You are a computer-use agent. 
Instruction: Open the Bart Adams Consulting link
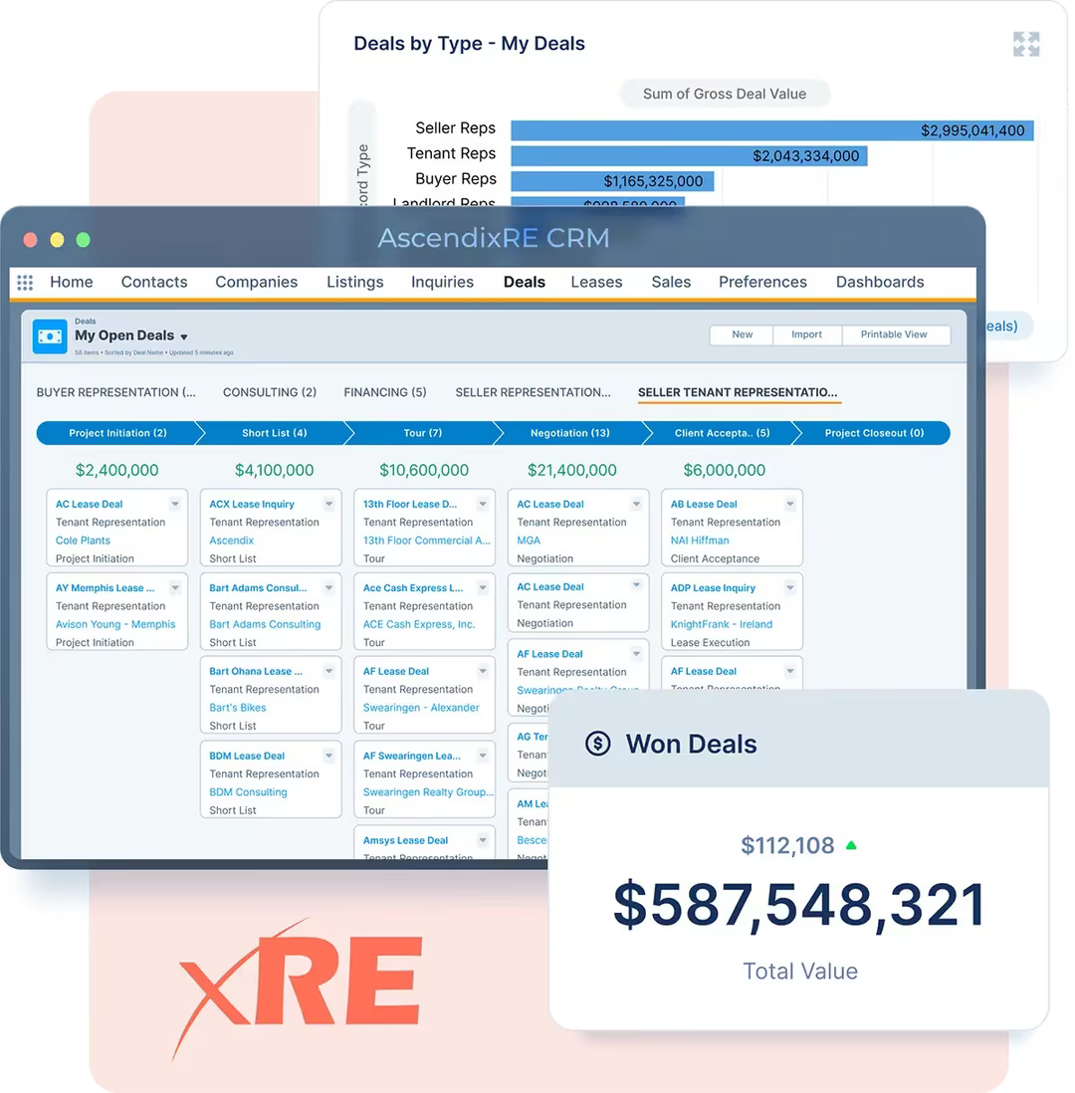coord(265,624)
